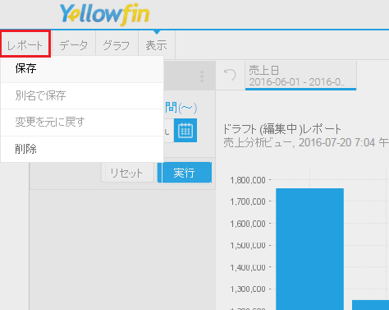This screenshot has width=389, height=310.
Task: Click the 実行 button
Action: [x=185, y=173]
